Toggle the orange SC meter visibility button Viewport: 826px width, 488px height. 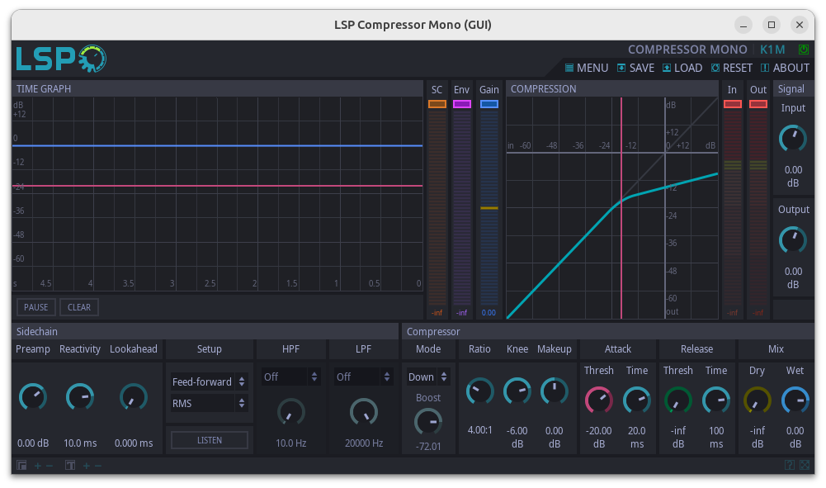[437, 104]
